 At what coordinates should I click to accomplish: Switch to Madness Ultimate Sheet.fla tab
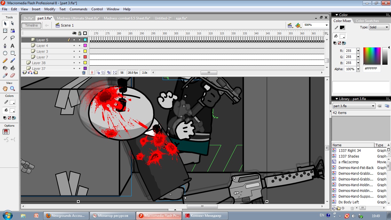tap(78, 18)
